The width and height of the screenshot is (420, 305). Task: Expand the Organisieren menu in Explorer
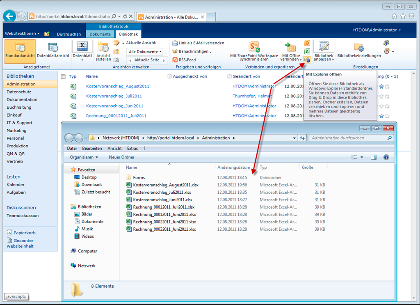coord(84,157)
